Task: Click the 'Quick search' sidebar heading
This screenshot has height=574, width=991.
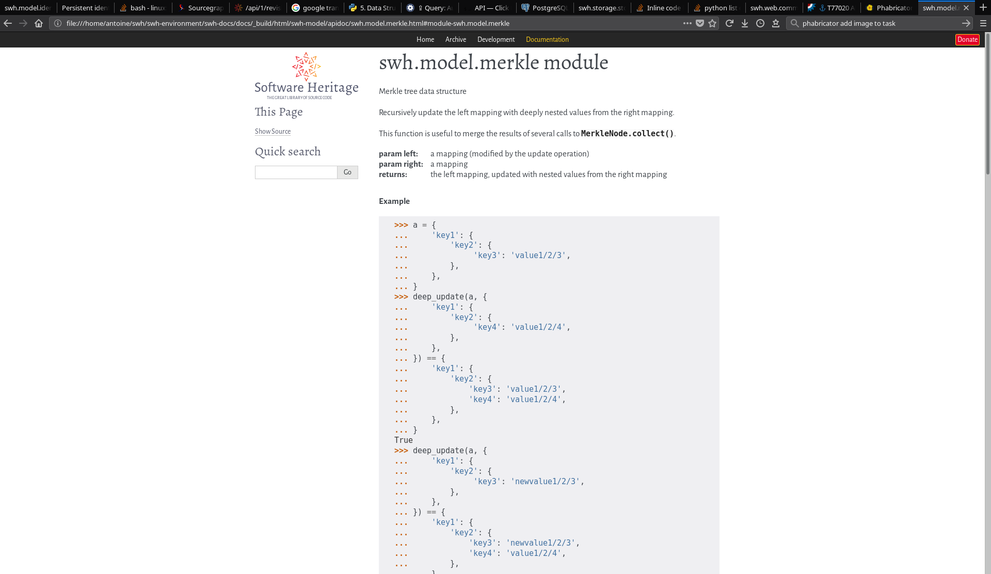Action: 287,152
